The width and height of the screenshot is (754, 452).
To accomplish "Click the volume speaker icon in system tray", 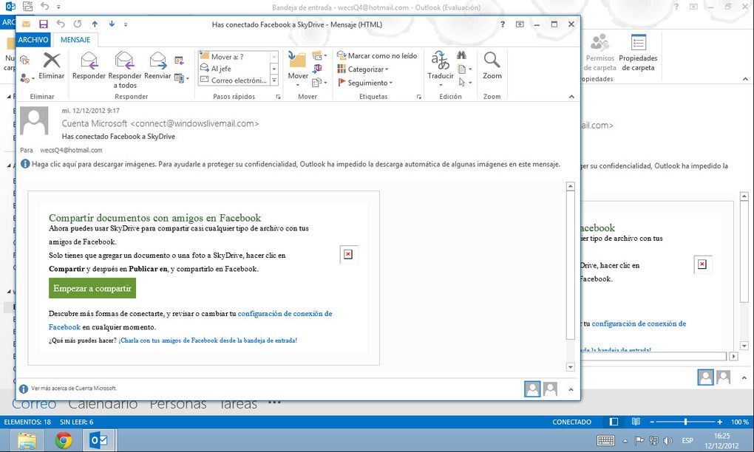I will pyautogui.click(x=668, y=440).
